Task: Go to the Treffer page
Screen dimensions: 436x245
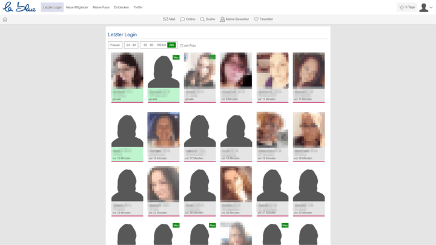Action: [138, 7]
